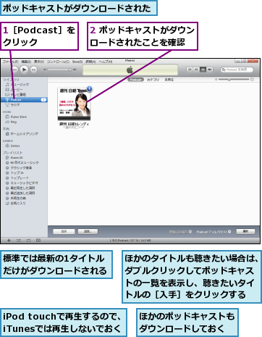Select ミュージック in the library sidebar

(24, 84)
